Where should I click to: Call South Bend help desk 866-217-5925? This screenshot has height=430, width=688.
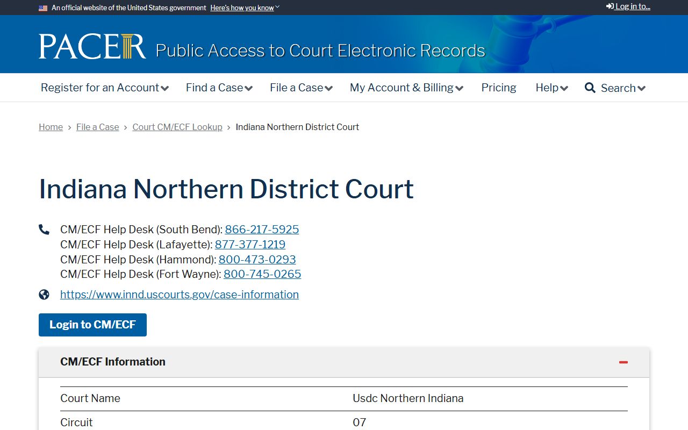click(x=262, y=230)
